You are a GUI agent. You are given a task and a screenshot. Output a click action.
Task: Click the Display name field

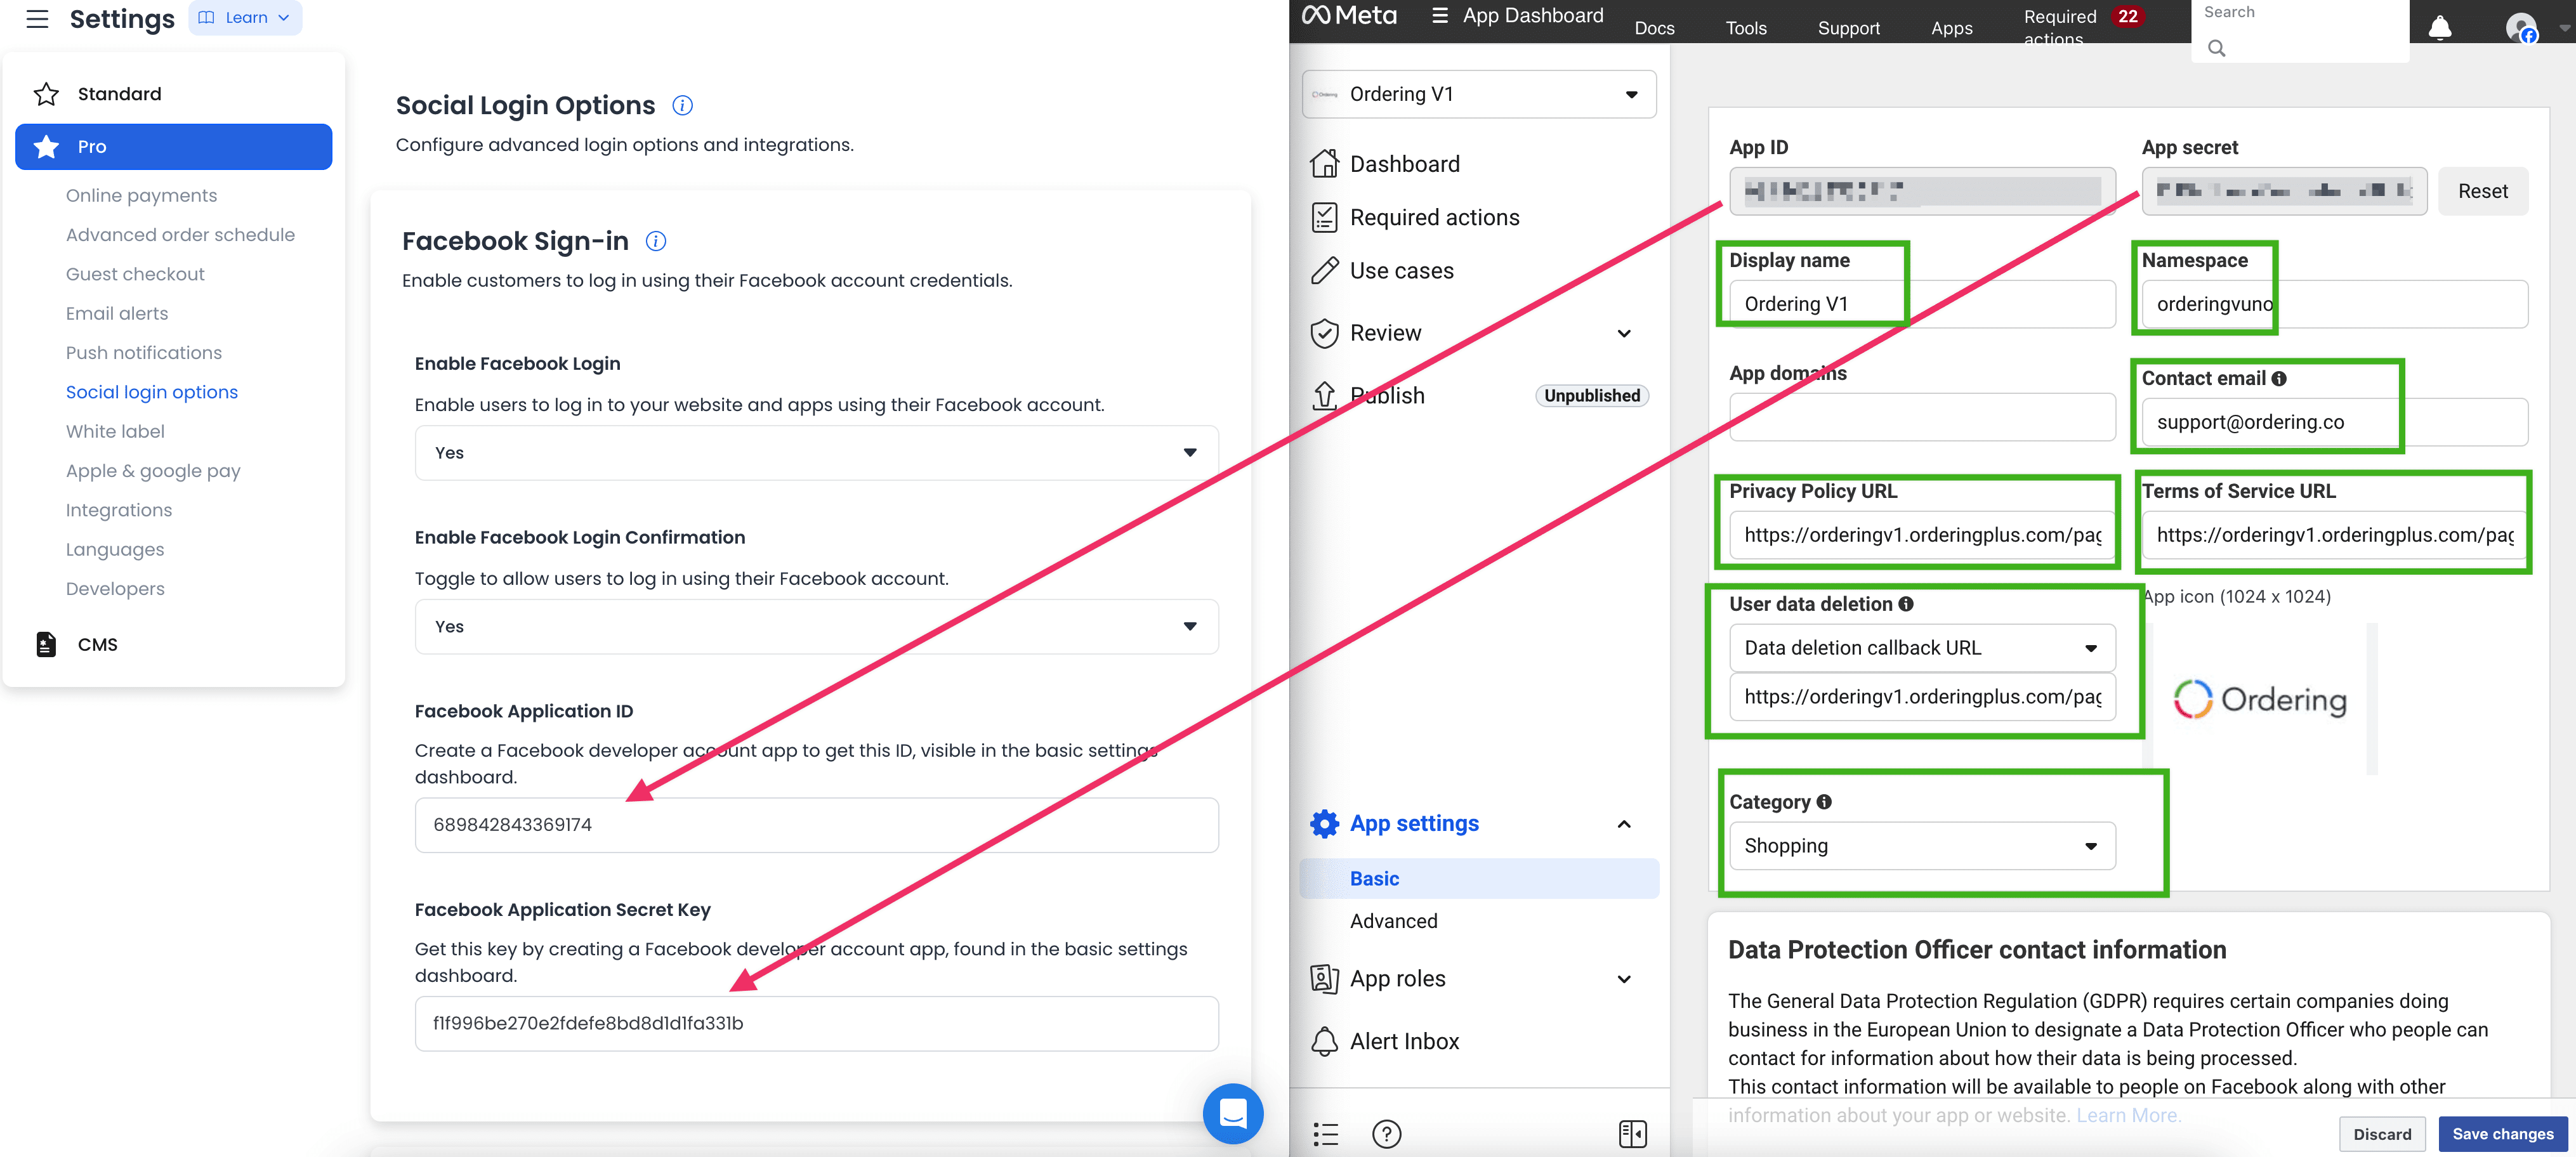[1922, 304]
